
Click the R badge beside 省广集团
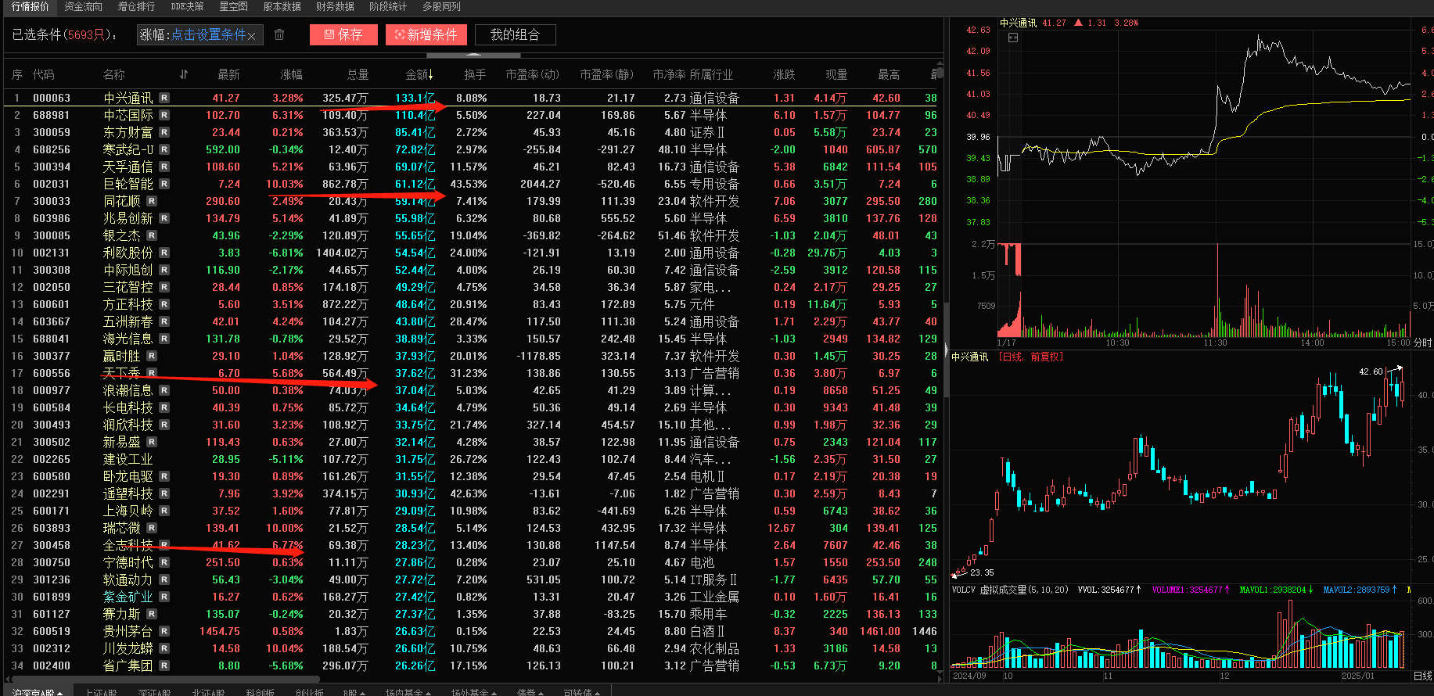click(164, 666)
